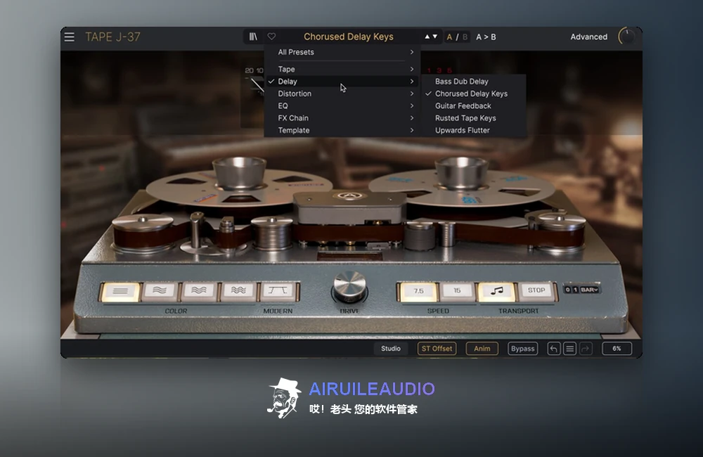This screenshot has height=457, width=703.
Task: Open the edit history list
Action: (569, 349)
